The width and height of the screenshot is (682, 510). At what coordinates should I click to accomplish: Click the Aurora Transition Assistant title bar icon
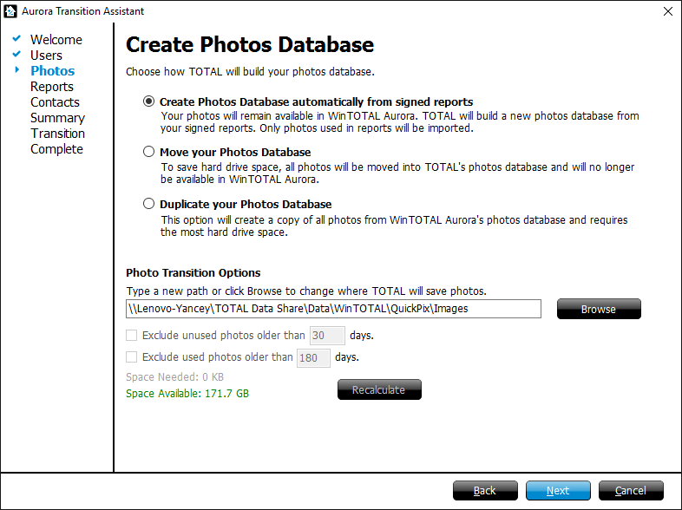(x=11, y=11)
